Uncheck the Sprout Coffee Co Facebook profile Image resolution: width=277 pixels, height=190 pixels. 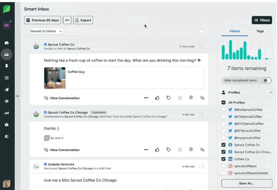coord(224,145)
